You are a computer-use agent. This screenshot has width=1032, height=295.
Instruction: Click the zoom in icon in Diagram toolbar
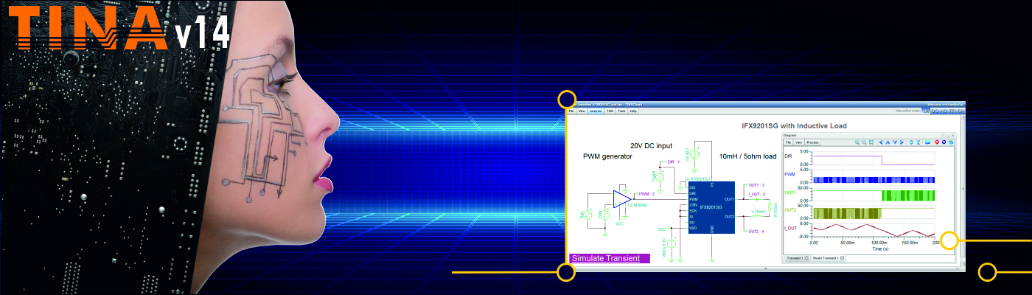coord(857,142)
